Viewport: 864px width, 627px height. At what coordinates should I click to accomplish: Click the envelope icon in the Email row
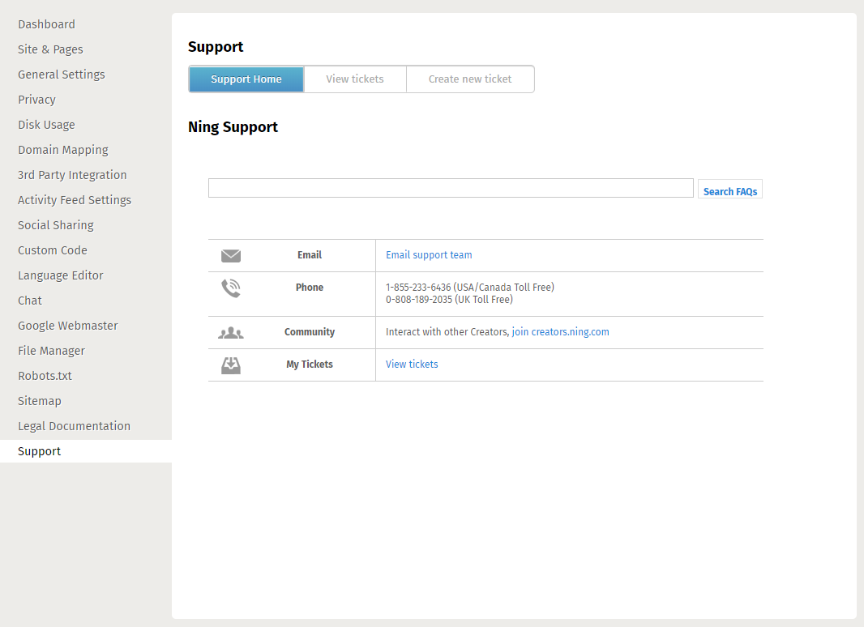pos(231,256)
